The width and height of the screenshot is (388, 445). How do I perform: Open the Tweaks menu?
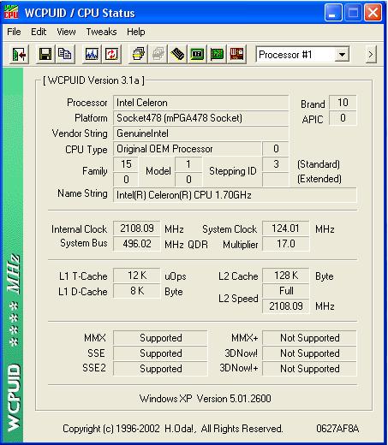click(x=101, y=32)
